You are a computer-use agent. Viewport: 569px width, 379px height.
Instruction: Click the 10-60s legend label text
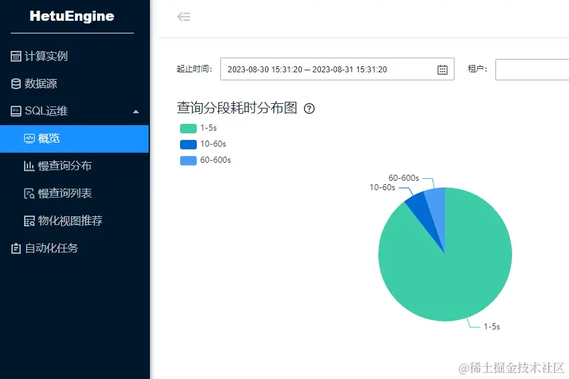pos(213,144)
